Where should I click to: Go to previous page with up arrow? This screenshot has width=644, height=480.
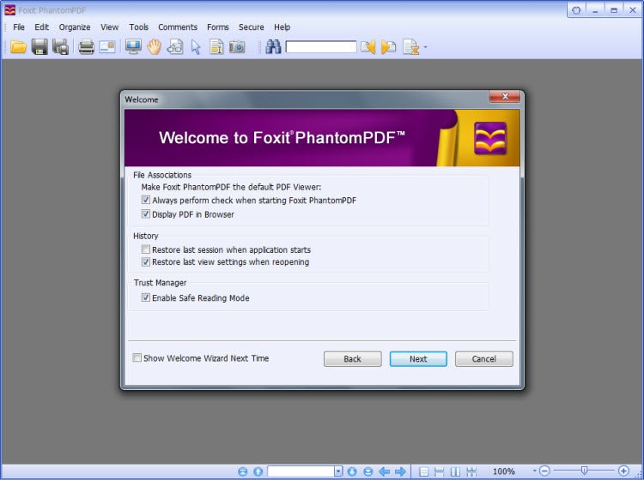tap(258, 471)
